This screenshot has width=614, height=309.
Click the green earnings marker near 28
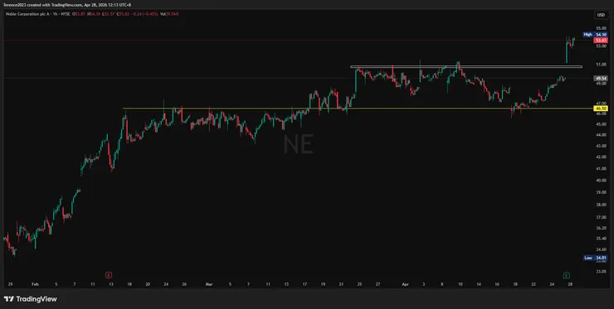click(x=566, y=275)
